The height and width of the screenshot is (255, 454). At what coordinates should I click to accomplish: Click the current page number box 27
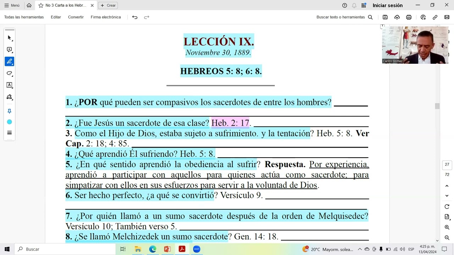click(x=447, y=165)
